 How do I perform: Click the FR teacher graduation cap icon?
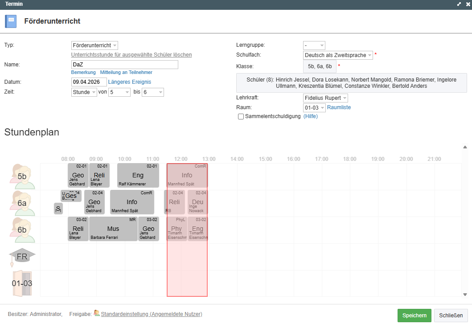22,257
